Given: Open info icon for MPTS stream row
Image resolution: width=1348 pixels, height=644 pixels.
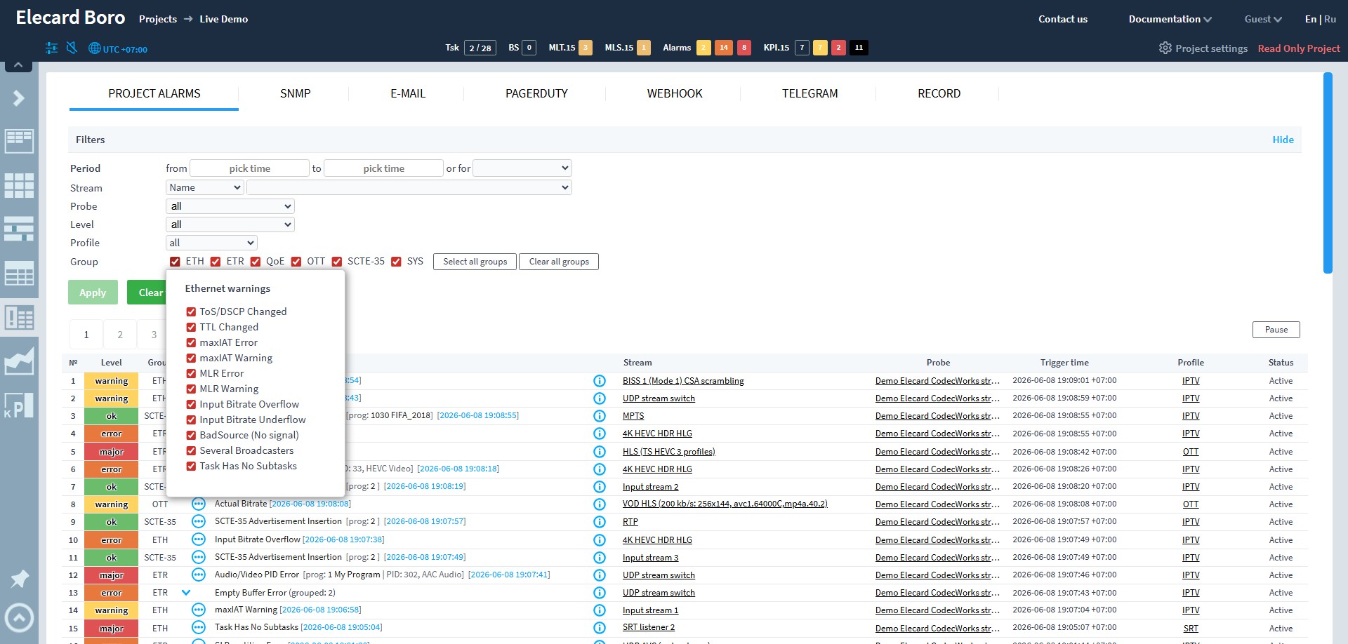Looking at the screenshot, I should point(600,416).
